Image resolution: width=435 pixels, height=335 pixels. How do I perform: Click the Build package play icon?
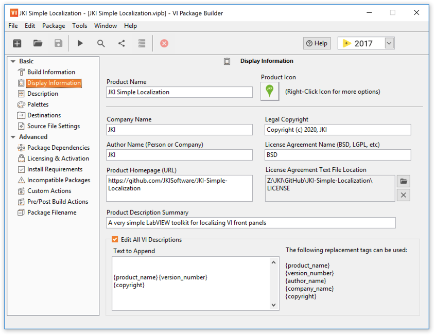pyautogui.click(x=80, y=43)
